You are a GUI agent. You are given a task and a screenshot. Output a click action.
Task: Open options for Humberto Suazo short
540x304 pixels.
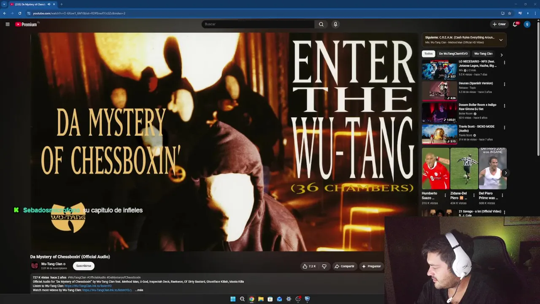445,195
